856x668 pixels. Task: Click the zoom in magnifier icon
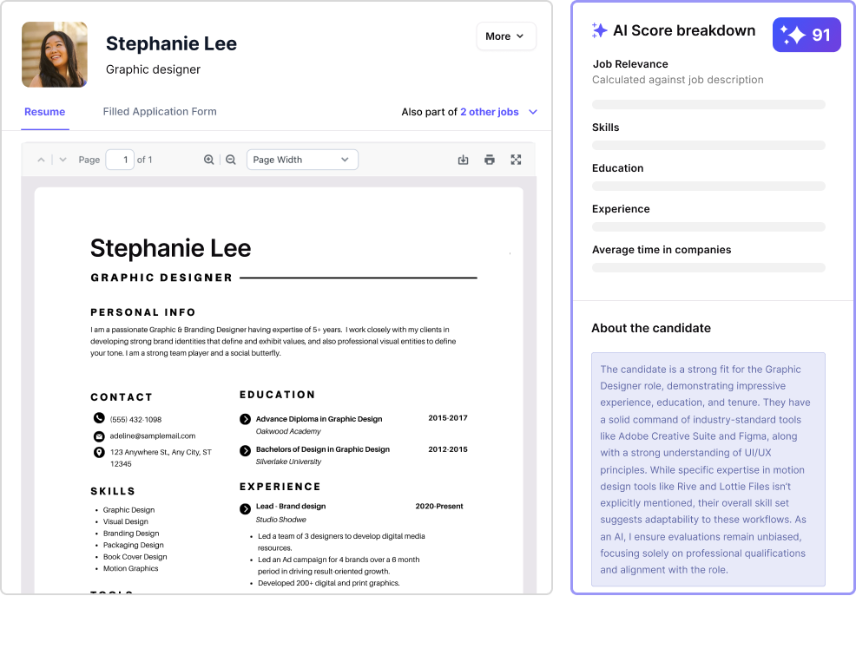pos(208,160)
